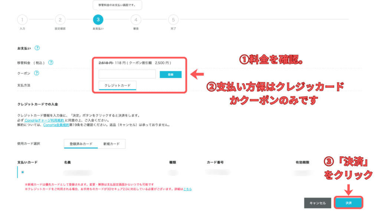380x213 pixels.
Task: Switch to the 新規カード tab
Action: [111, 143]
